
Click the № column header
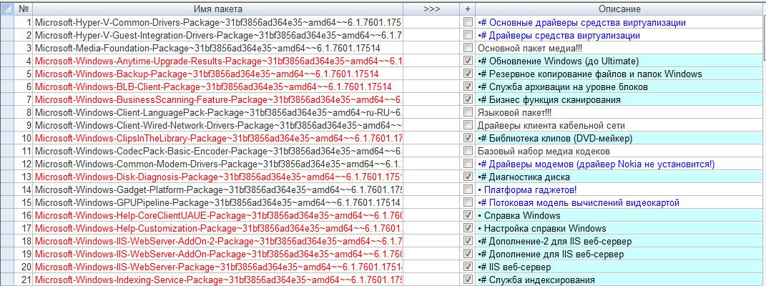tap(23, 9)
